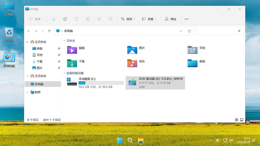Click the Cut scissors icon in toolbar

click(54, 19)
